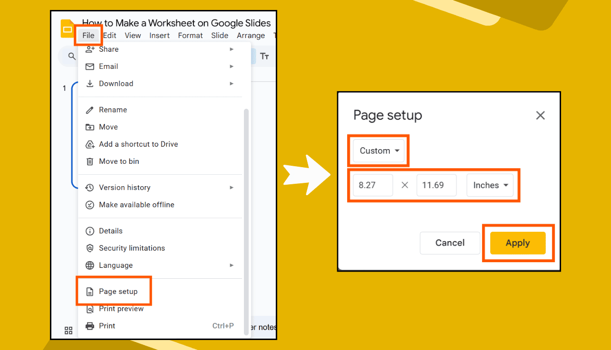Click the Google Slides app logo
611x350 pixels.
click(67, 28)
